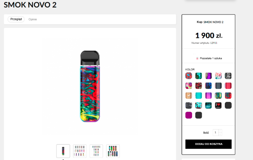
Task: Increase quantity with the up arrow
Action: [x=220, y=131]
